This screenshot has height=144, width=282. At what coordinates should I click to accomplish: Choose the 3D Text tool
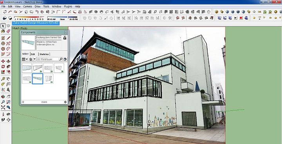point(8,89)
